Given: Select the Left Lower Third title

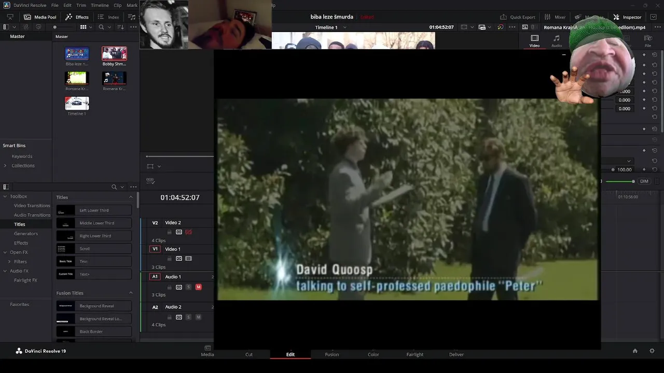Looking at the screenshot, I should click(94, 210).
